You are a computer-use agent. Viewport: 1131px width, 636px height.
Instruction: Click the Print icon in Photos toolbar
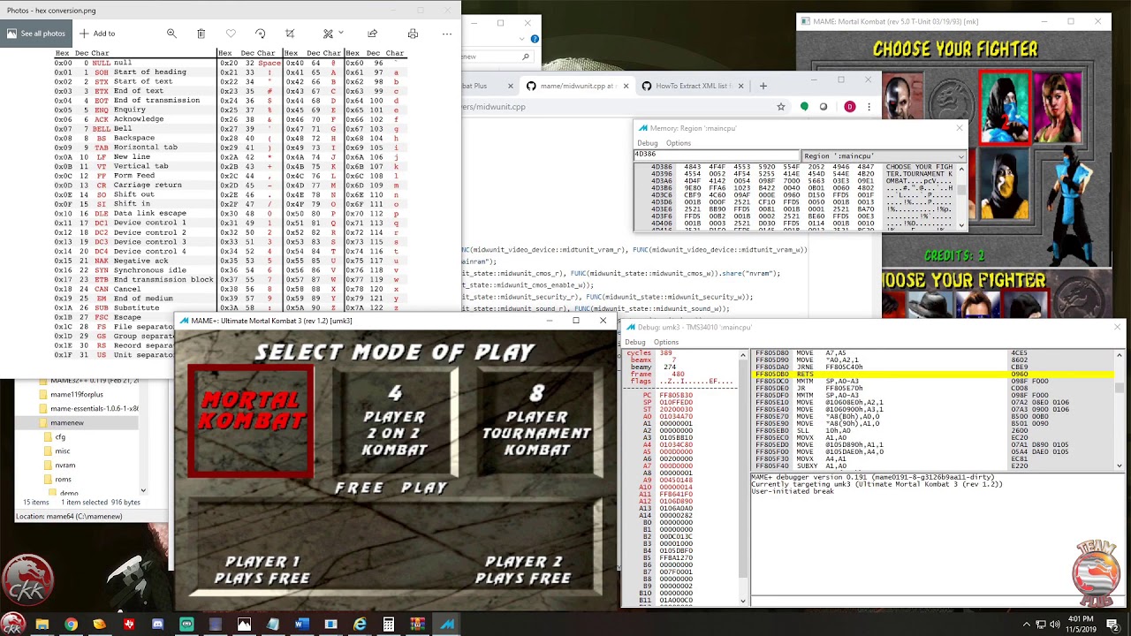pyautogui.click(x=413, y=34)
